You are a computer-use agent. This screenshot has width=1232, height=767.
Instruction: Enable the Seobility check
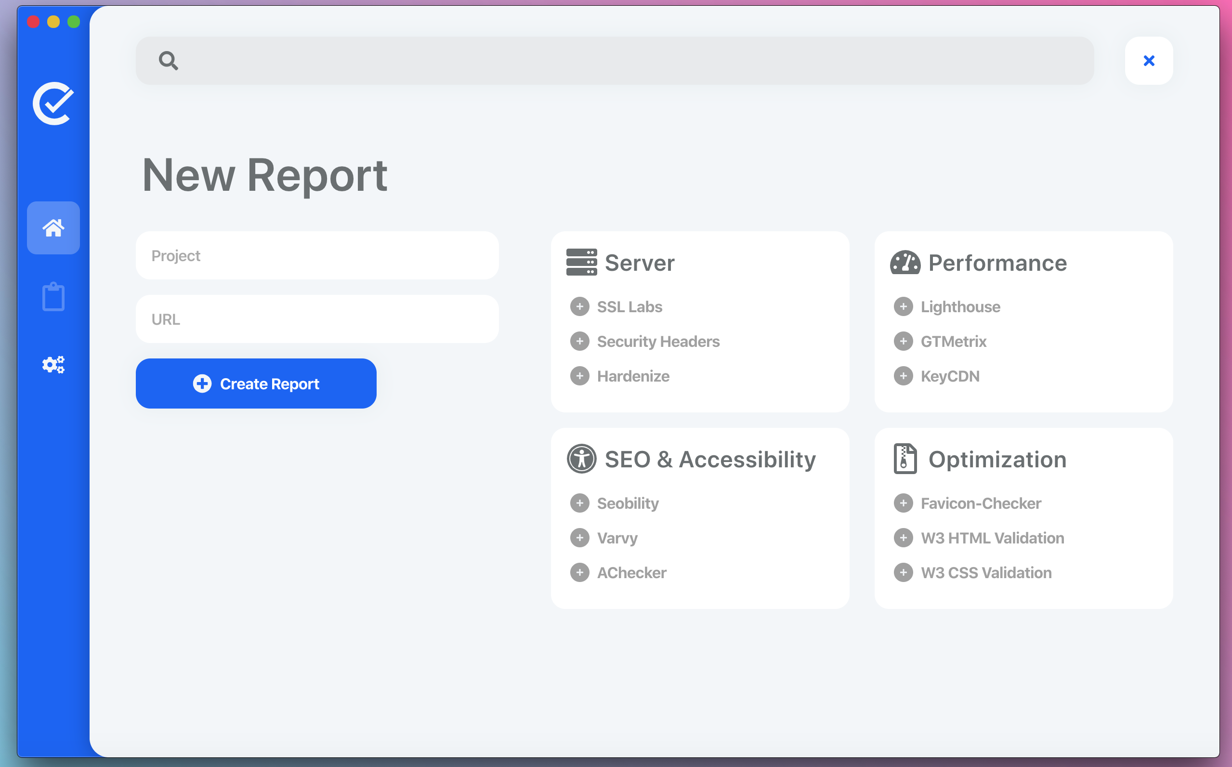pyautogui.click(x=579, y=503)
